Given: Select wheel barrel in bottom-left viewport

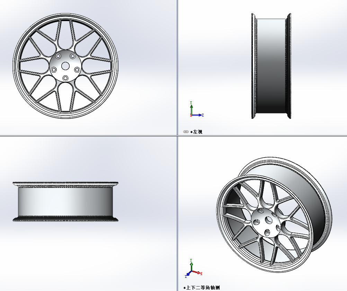Looking at the screenshot, I should point(65,201).
